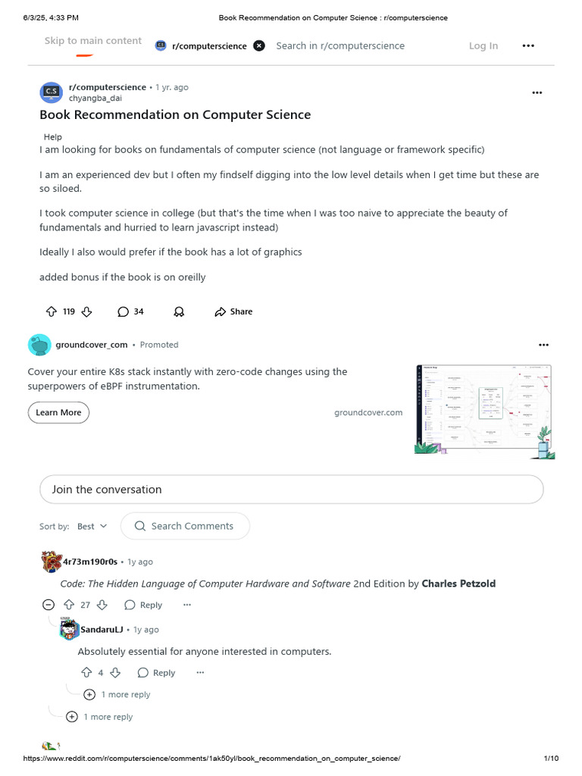Open chyangba_dai user profile link
Image resolution: width=582 pixels, height=776 pixels.
[95, 98]
